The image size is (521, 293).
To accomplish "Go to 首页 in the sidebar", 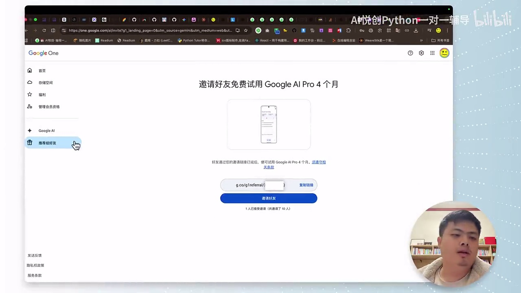I will (42, 71).
